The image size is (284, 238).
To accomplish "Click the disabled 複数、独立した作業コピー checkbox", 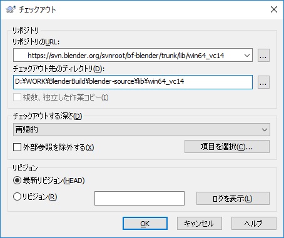I will coord(17,97).
